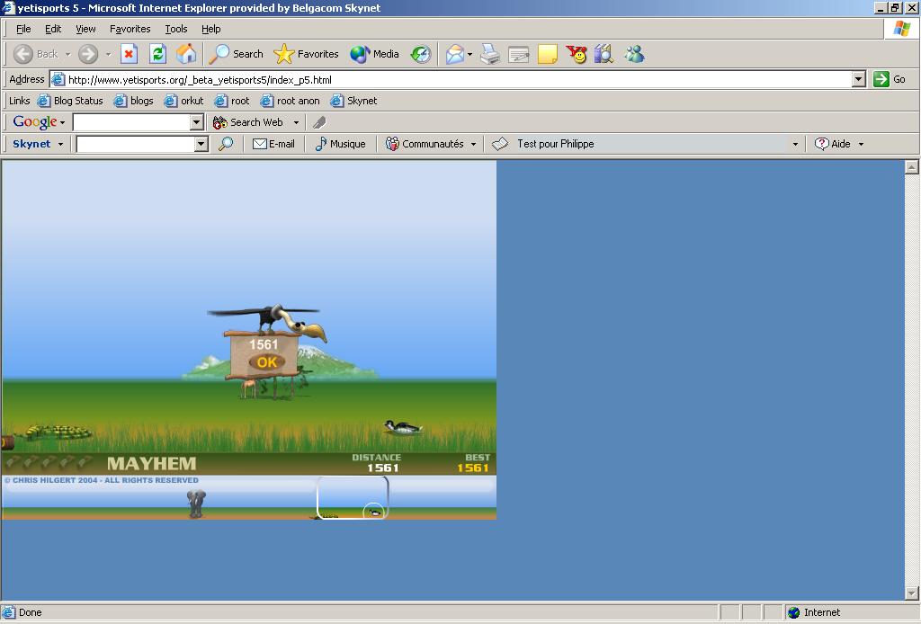The width and height of the screenshot is (921, 624).
Task: Open the Musique toolbar button
Action: pyautogui.click(x=340, y=144)
